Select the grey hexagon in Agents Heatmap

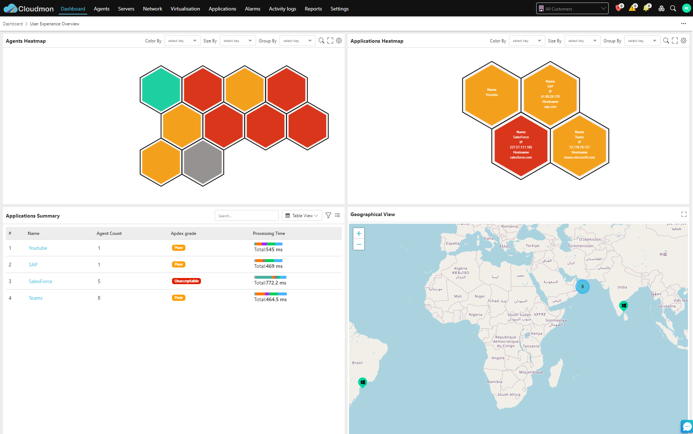(203, 163)
